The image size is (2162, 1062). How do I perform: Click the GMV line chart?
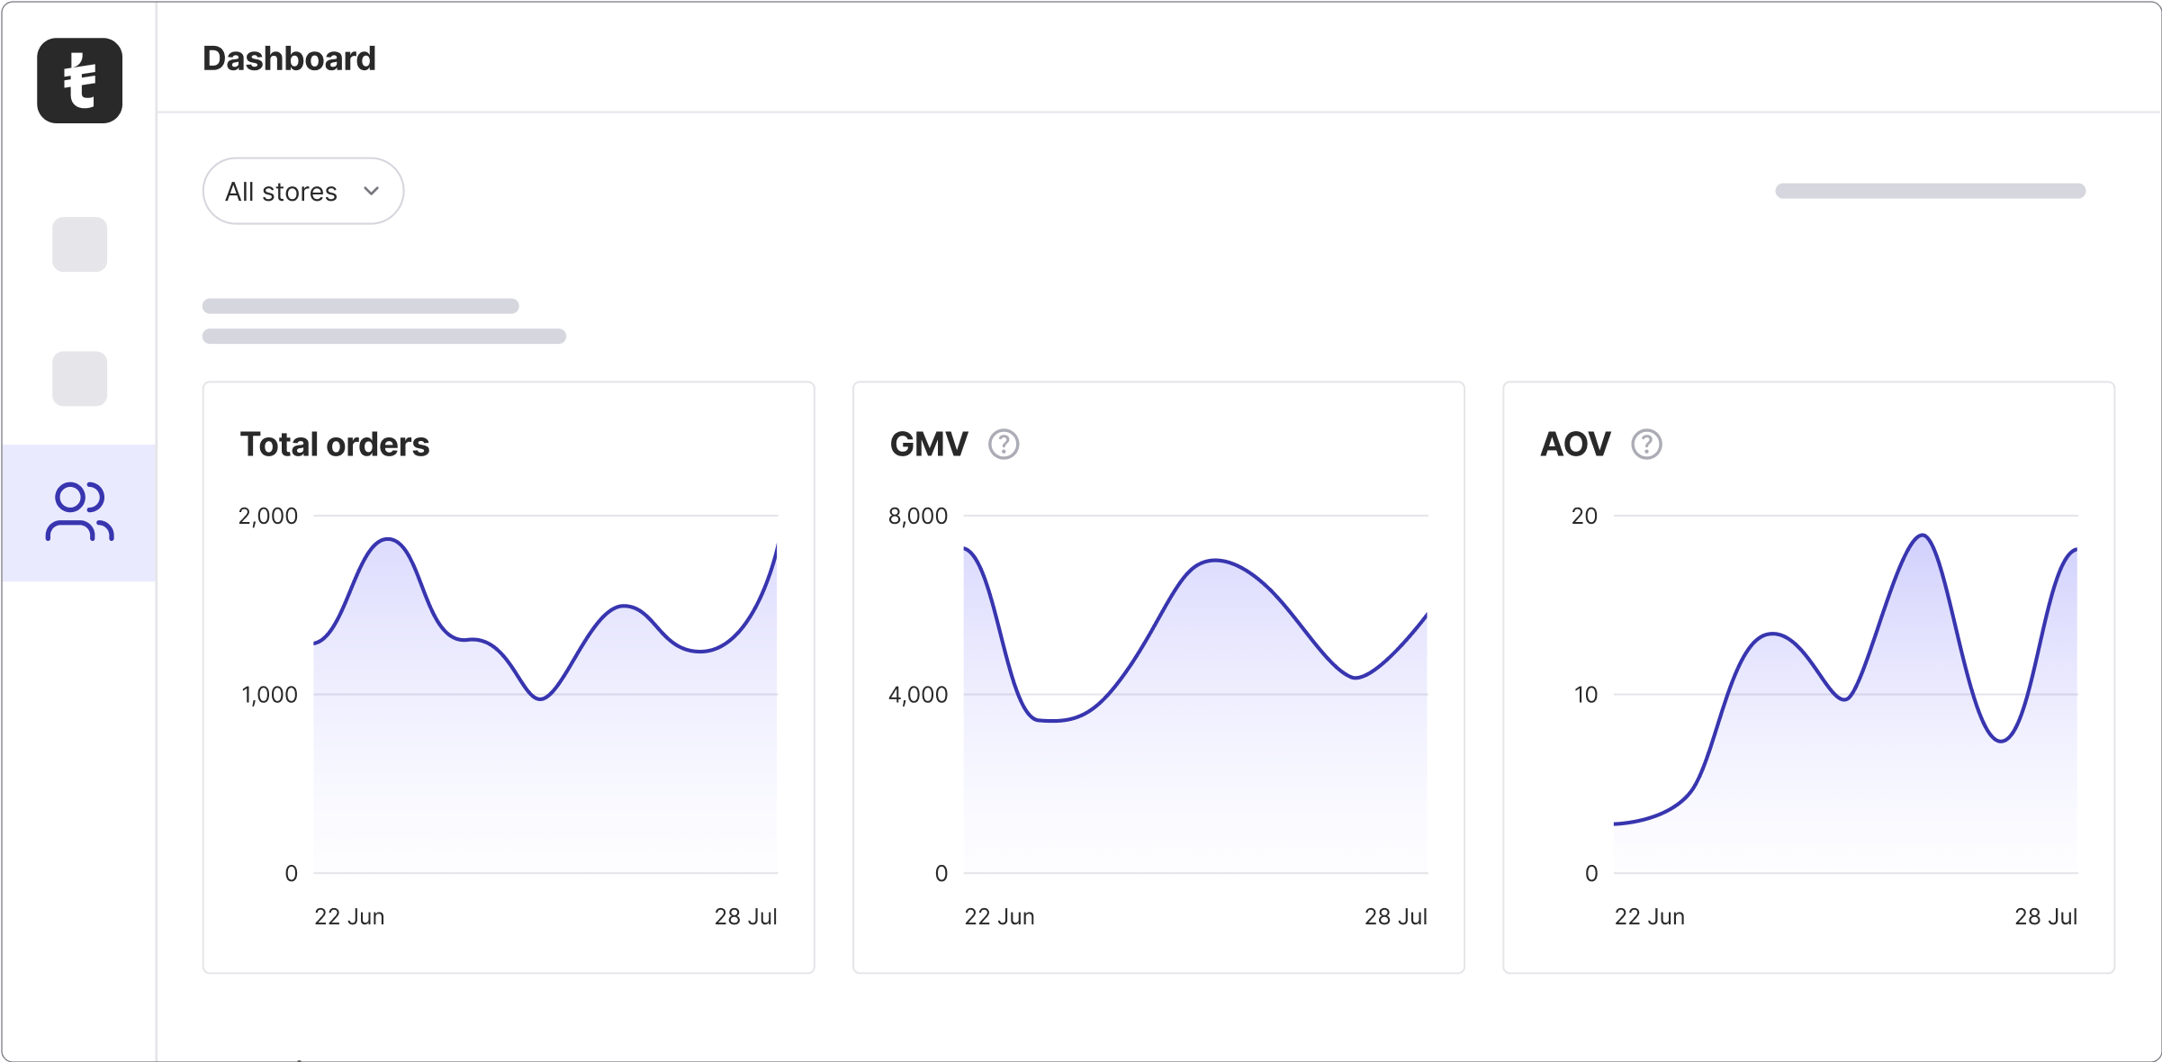tap(1195, 694)
